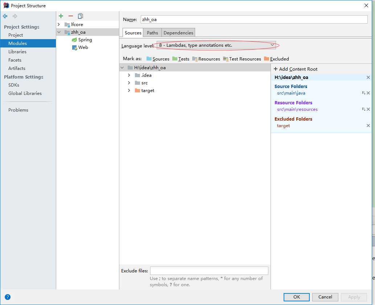Click src\main\resources folder link
The height and width of the screenshot is (305, 375).
coord(297,109)
